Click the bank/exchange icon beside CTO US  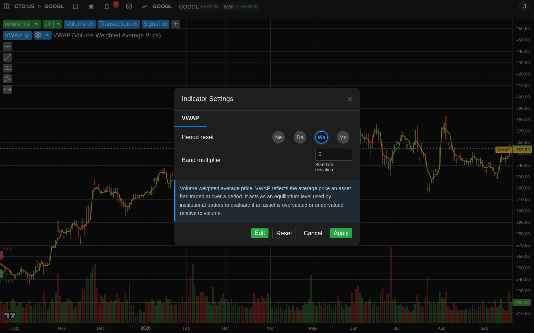coord(6,6)
